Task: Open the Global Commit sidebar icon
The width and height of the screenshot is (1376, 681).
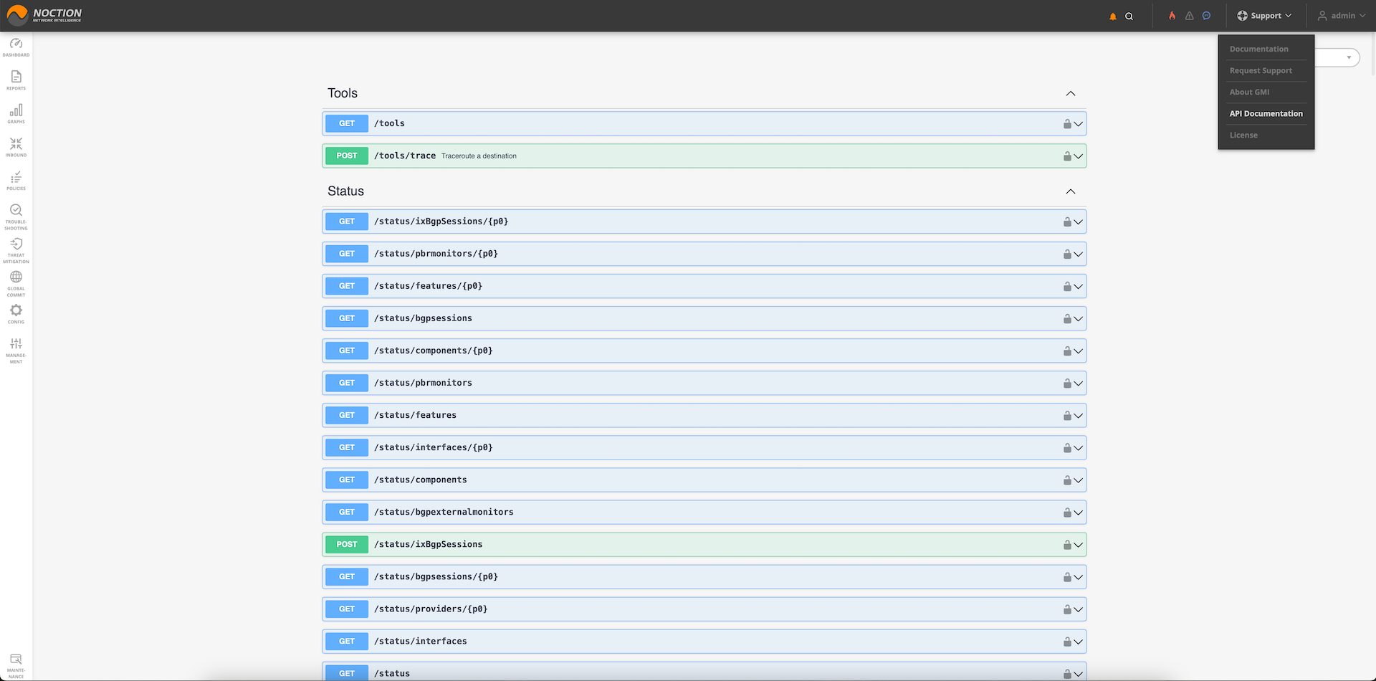Action: tap(16, 283)
